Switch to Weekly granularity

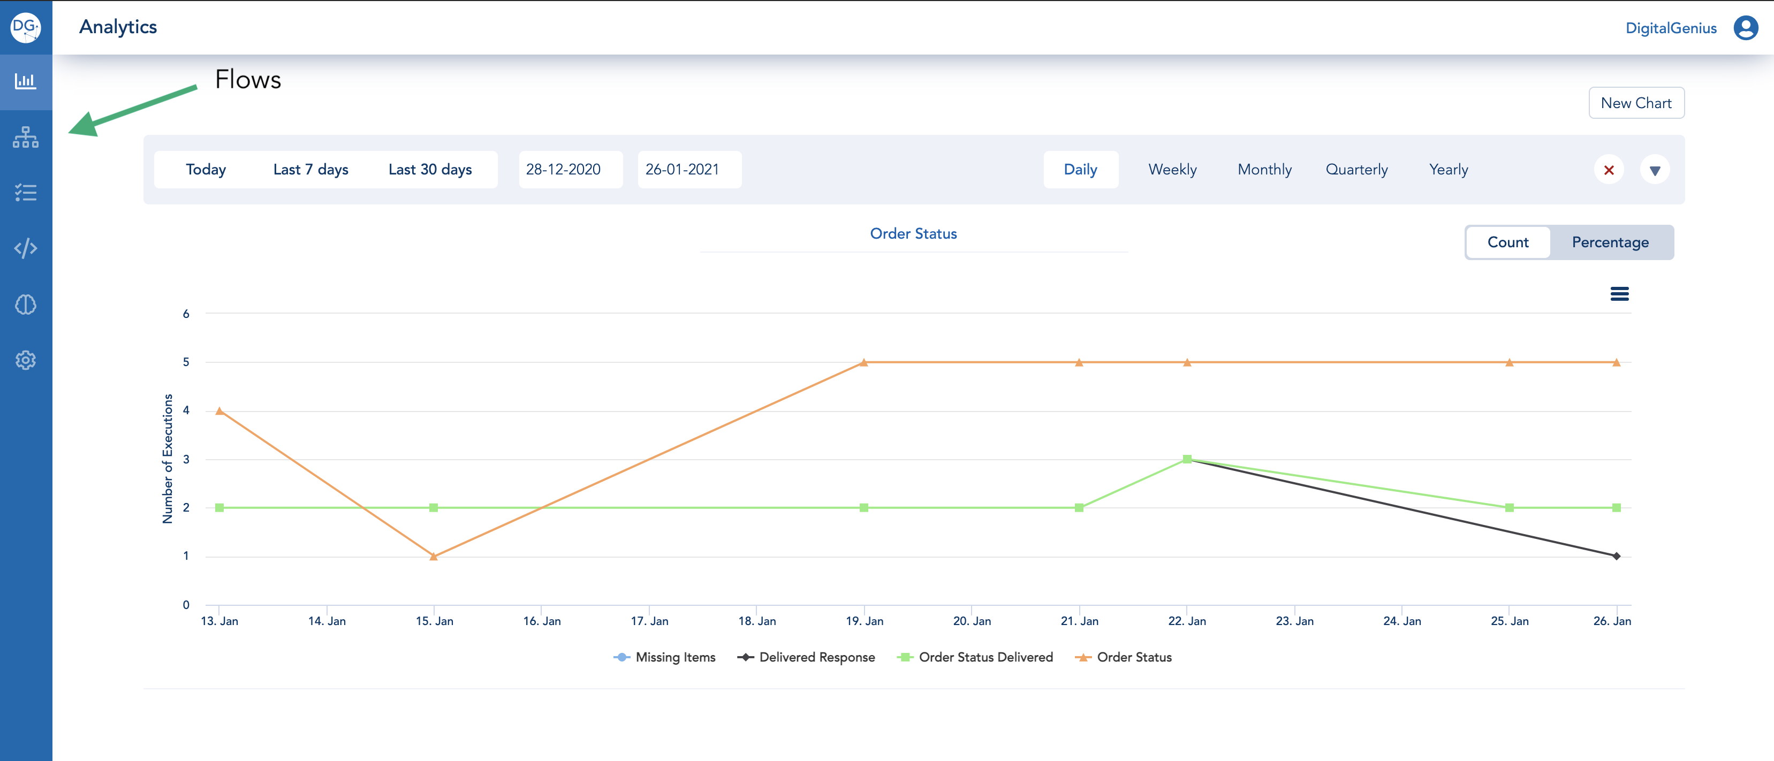[1172, 170]
